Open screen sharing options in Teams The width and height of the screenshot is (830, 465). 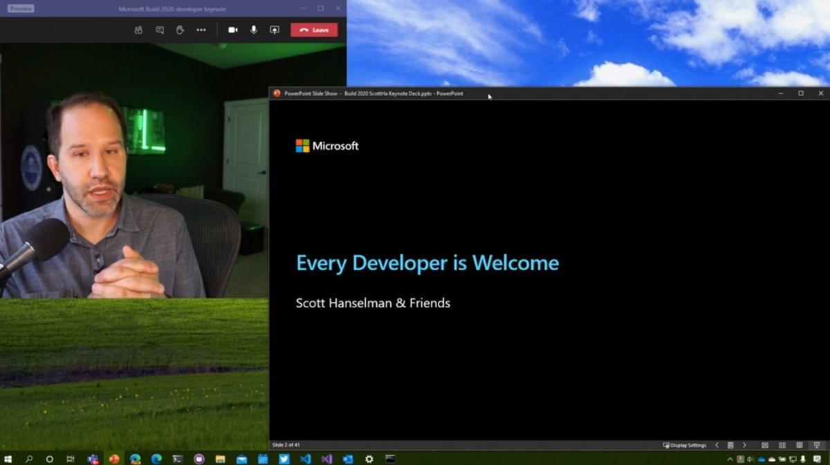tap(274, 30)
